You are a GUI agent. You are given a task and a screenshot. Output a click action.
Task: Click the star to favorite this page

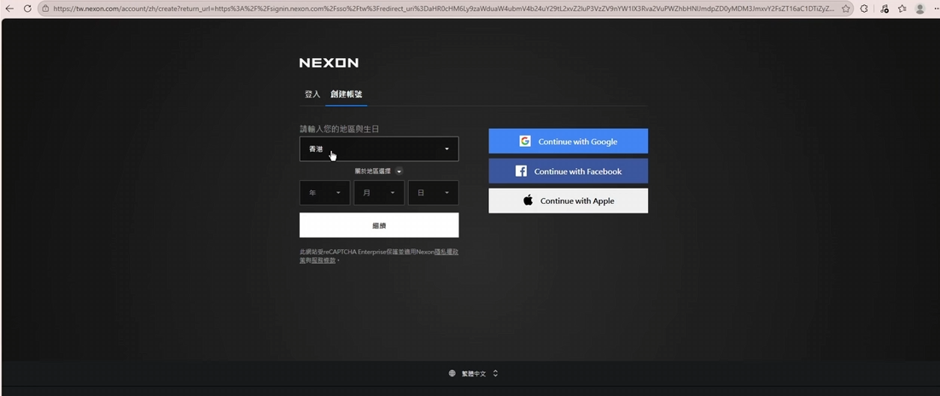tap(846, 9)
